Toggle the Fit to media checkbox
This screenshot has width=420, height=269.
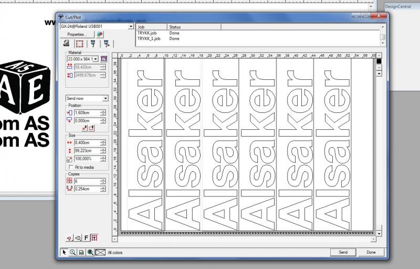(x=71, y=167)
